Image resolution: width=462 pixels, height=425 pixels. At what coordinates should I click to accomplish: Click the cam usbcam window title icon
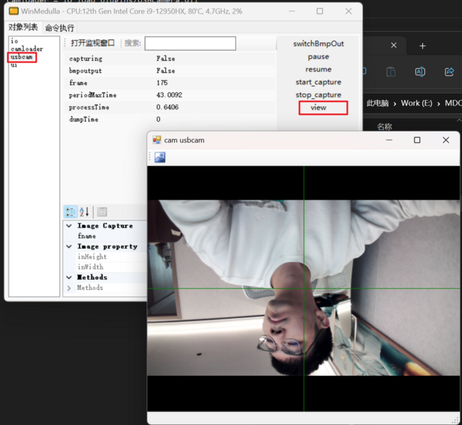(x=157, y=140)
